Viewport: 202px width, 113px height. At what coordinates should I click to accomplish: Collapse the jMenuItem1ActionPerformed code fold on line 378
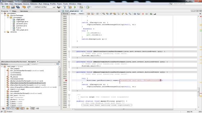click(x=69, y=72)
